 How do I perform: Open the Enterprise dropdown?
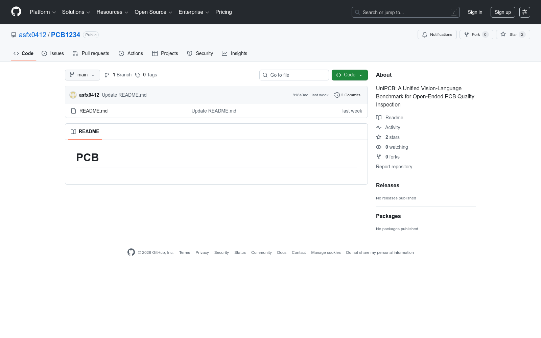point(194,12)
